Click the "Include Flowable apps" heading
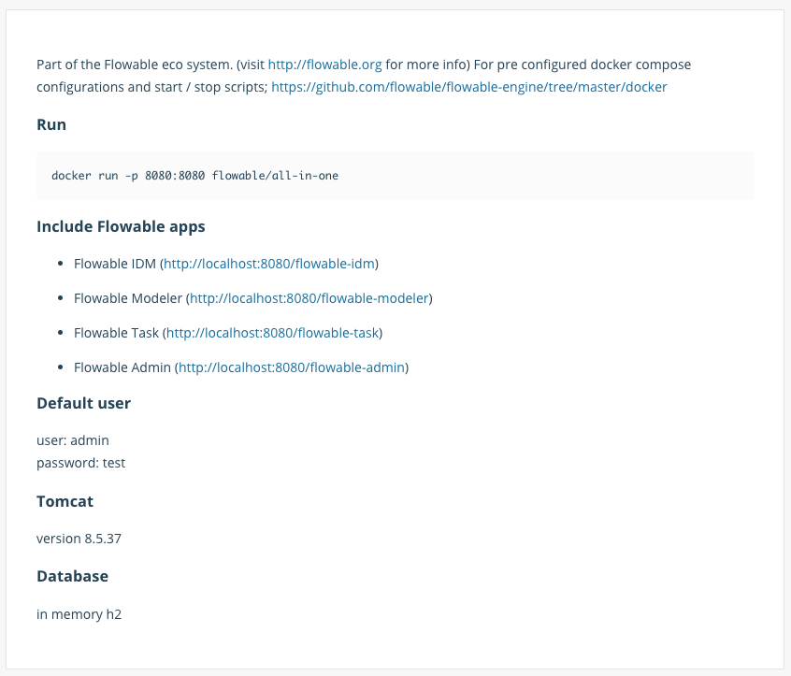The width and height of the screenshot is (791, 676). click(121, 226)
